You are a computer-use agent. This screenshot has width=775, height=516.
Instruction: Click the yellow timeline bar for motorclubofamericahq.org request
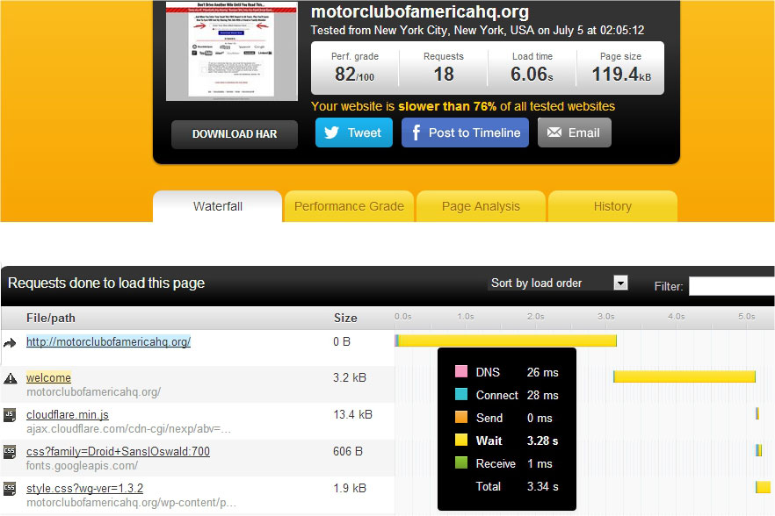tap(505, 340)
